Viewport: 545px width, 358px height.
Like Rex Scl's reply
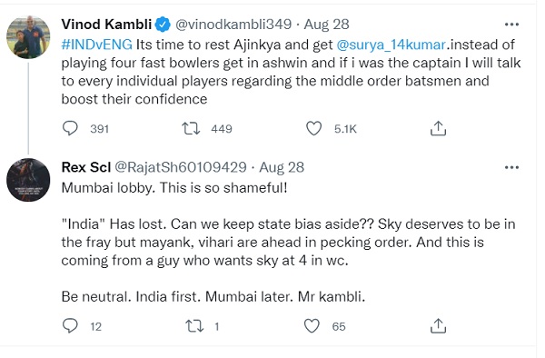coord(312,326)
